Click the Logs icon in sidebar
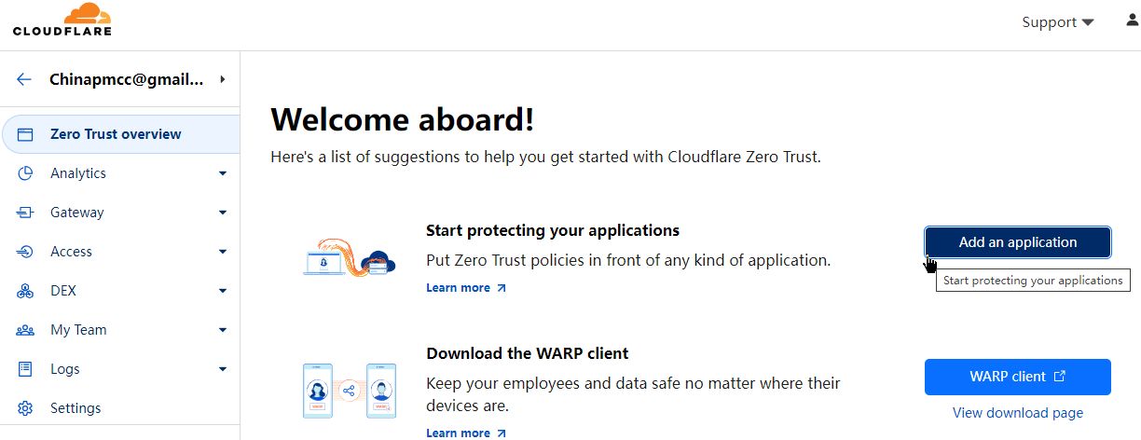1141x440 pixels. 25,369
